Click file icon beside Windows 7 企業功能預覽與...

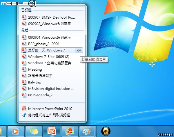point(24,63)
